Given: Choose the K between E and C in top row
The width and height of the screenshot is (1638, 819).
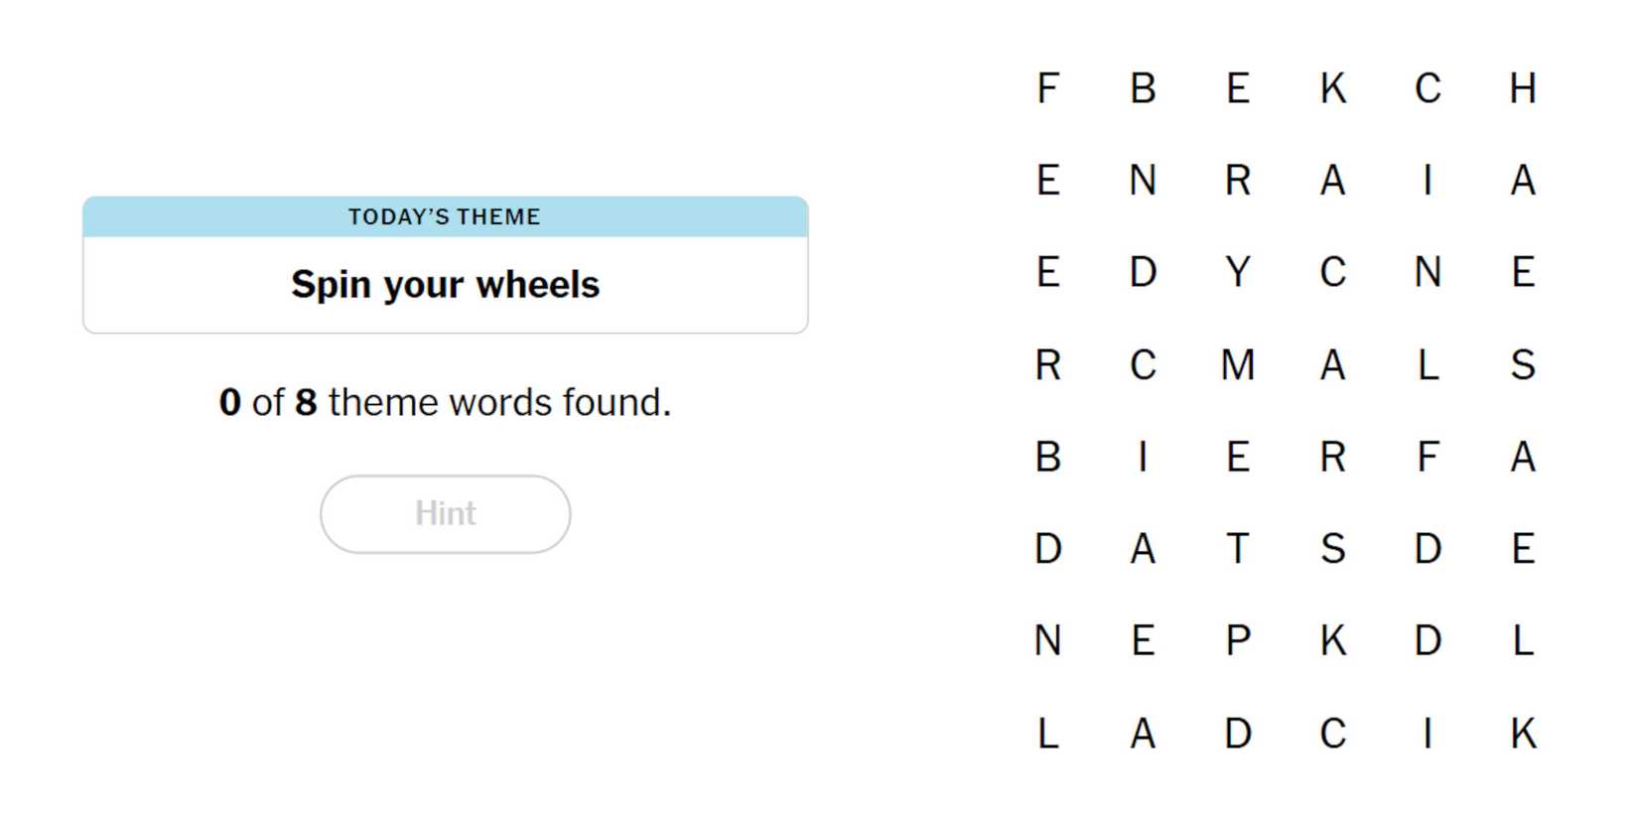Looking at the screenshot, I should (x=1332, y=88).
